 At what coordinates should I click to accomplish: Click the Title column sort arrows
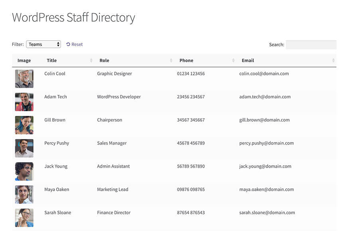pyautogui.click(x=91, y=60)
